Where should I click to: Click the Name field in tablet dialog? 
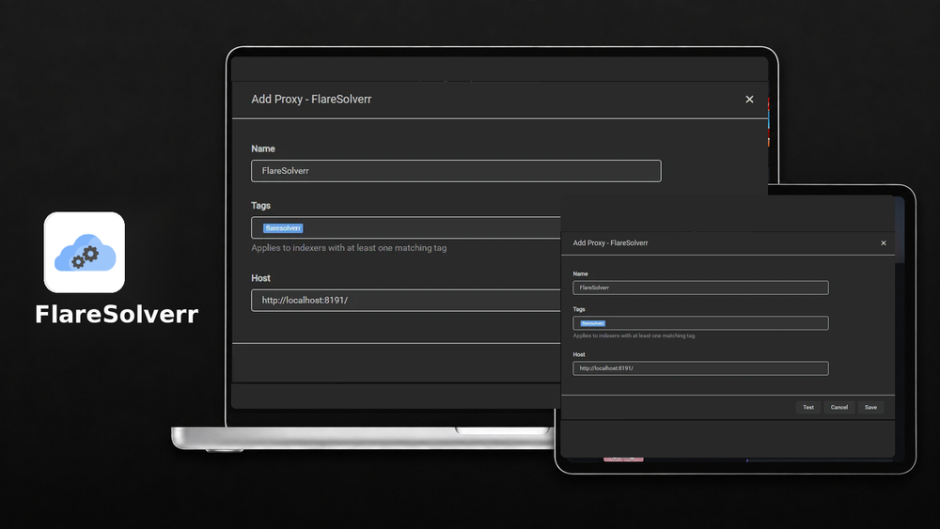point(700,288)
